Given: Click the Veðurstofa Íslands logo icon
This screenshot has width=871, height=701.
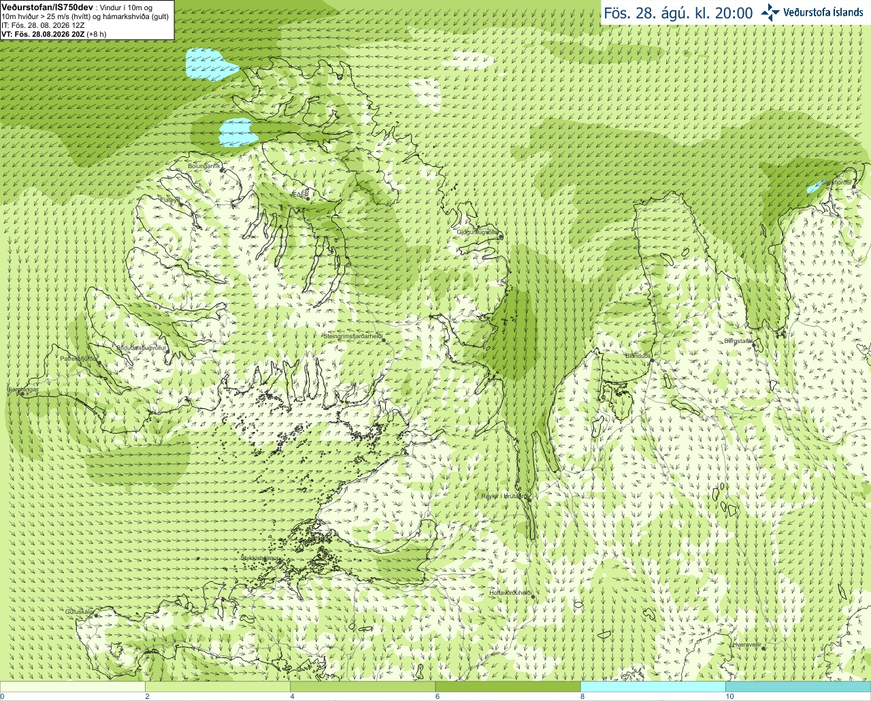Looking at the screenshot, I should click(x=770, y=12).
